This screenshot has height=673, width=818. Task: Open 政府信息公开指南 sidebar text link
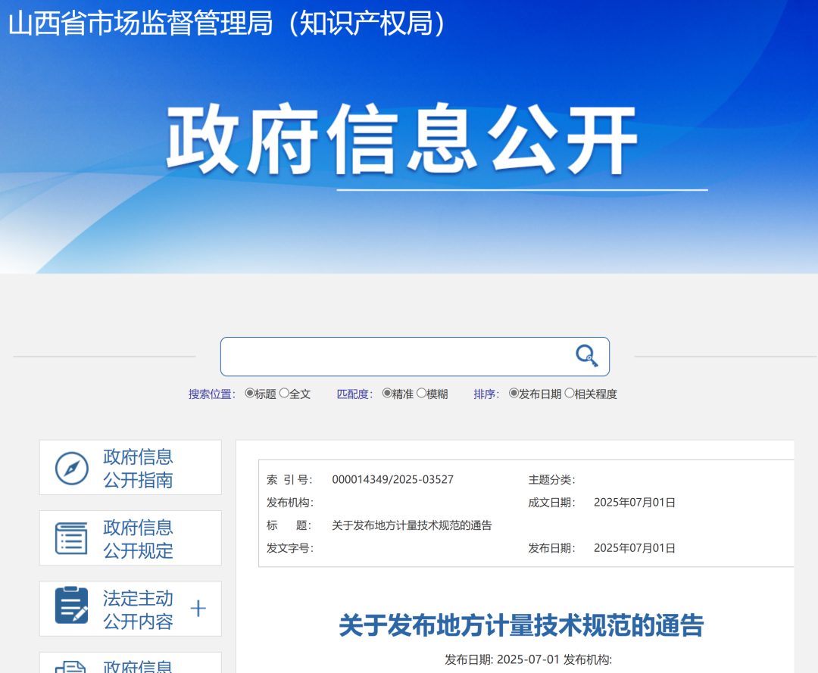(138, 469)
